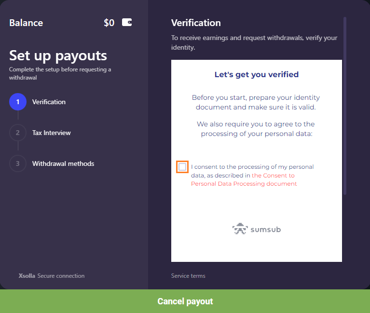Click the consent statement text
Image resolution: width=370 pixels, height=313 pixels.
[252, 175]
